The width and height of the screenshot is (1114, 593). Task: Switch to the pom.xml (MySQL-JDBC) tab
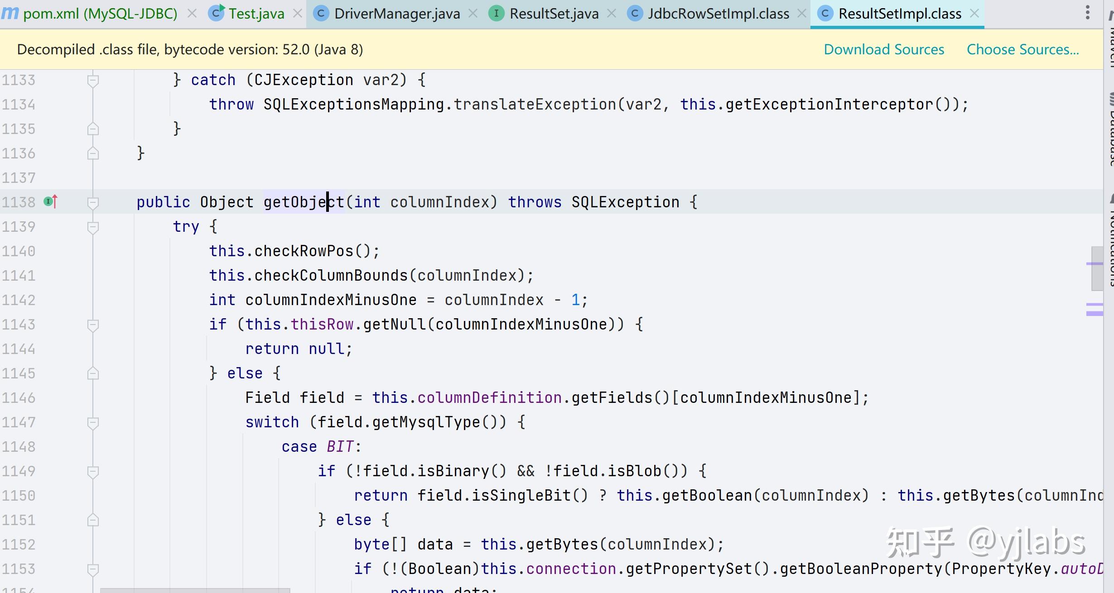point(100,14)
